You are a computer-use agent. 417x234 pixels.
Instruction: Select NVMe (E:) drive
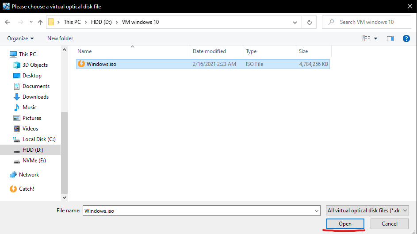[34, 161]
